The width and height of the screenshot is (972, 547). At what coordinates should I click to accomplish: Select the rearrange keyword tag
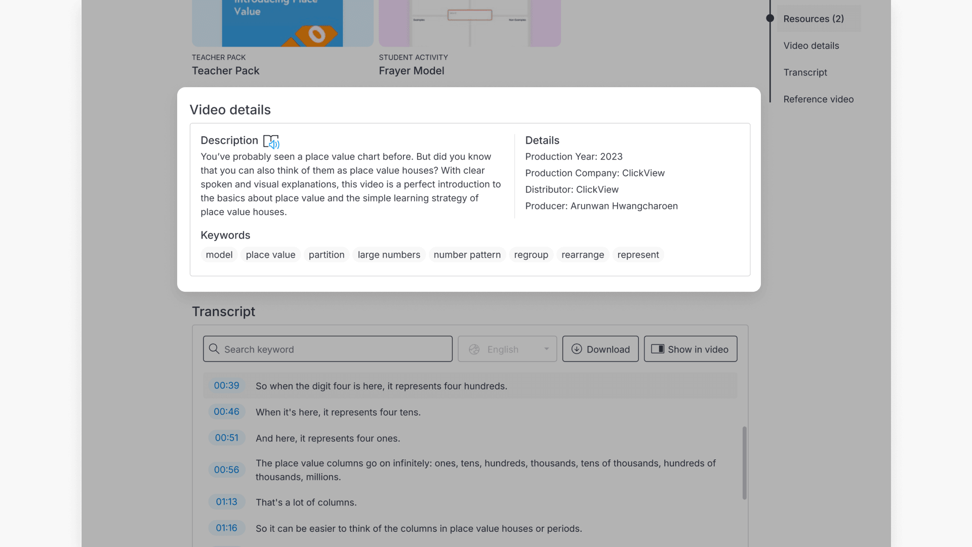tap(583, 255)
